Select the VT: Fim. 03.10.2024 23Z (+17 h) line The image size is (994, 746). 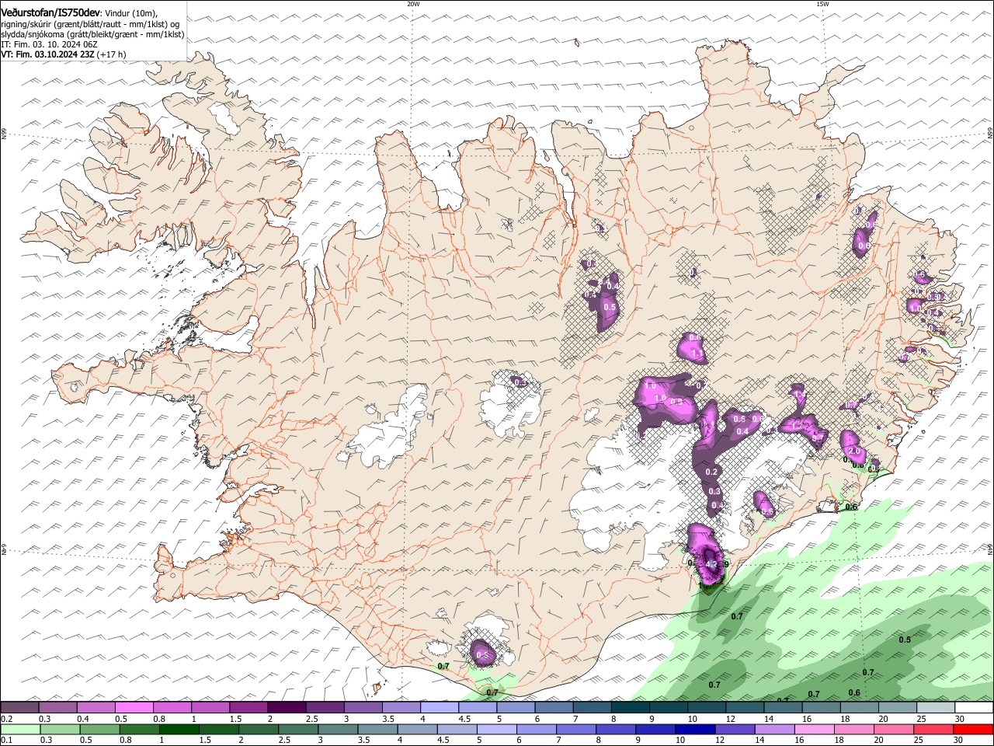(x=64, y=54)
